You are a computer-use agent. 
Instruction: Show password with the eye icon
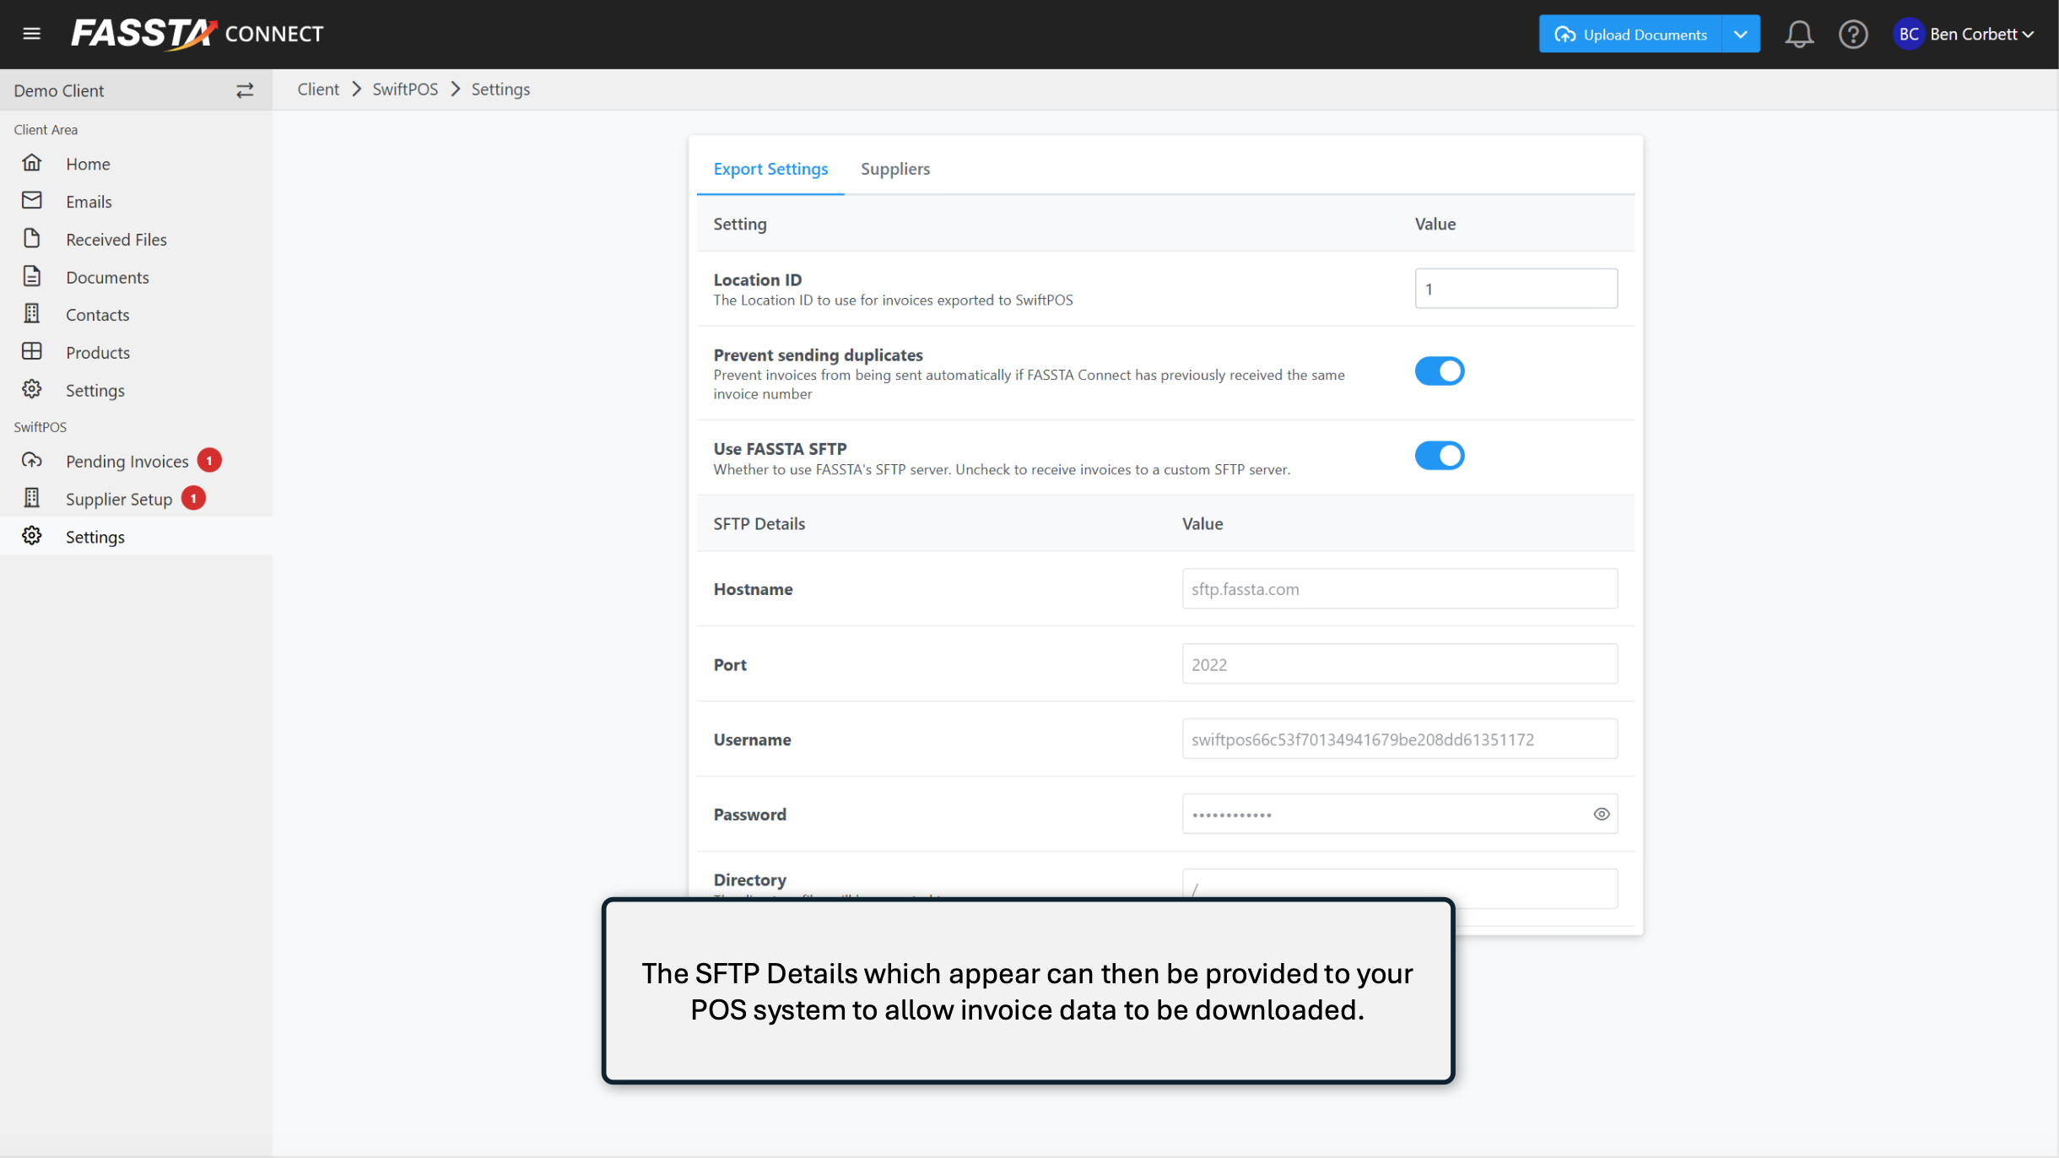[1601, 814]
